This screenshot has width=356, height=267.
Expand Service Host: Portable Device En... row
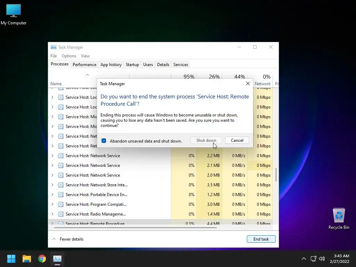[52, 195]
